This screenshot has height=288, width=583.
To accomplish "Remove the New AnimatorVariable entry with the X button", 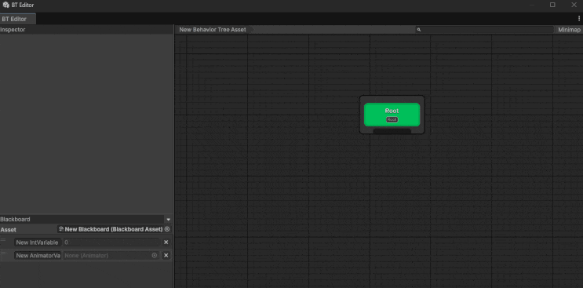I will pyautogui.click(x=166, y=255).
